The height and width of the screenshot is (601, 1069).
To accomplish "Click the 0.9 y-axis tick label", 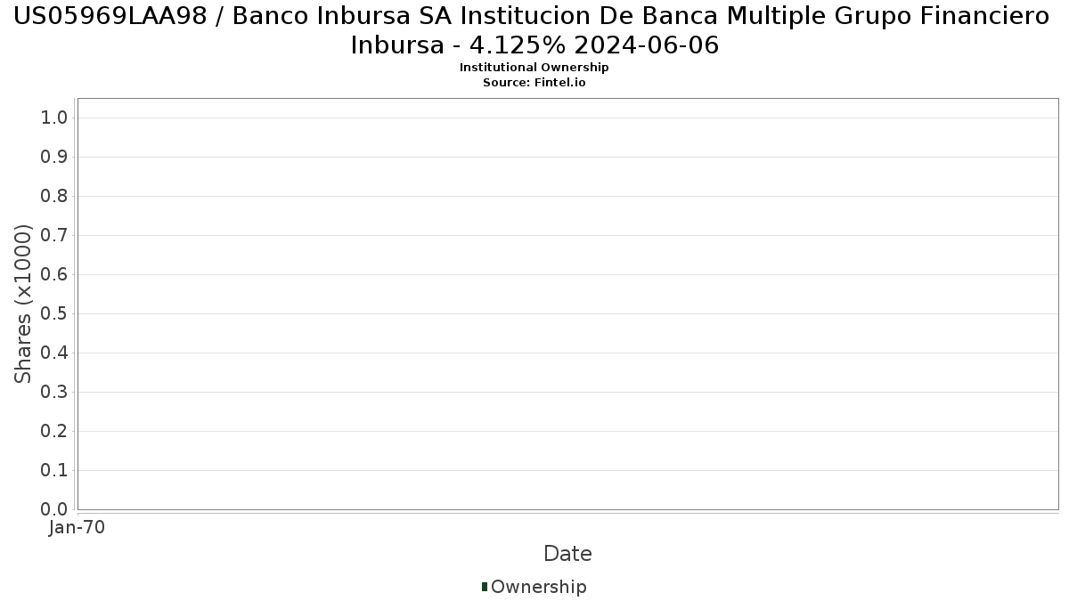I will click(x=55, y=158).
